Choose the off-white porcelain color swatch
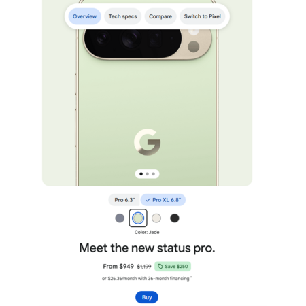Screen dimensions: 306x306 point(156,218)
